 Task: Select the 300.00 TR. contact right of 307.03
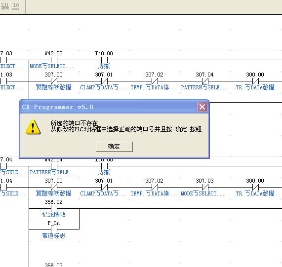[x=255, y=187]
